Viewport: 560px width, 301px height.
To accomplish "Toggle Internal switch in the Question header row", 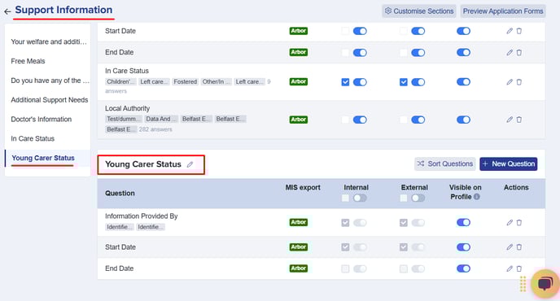I will 360,198.
